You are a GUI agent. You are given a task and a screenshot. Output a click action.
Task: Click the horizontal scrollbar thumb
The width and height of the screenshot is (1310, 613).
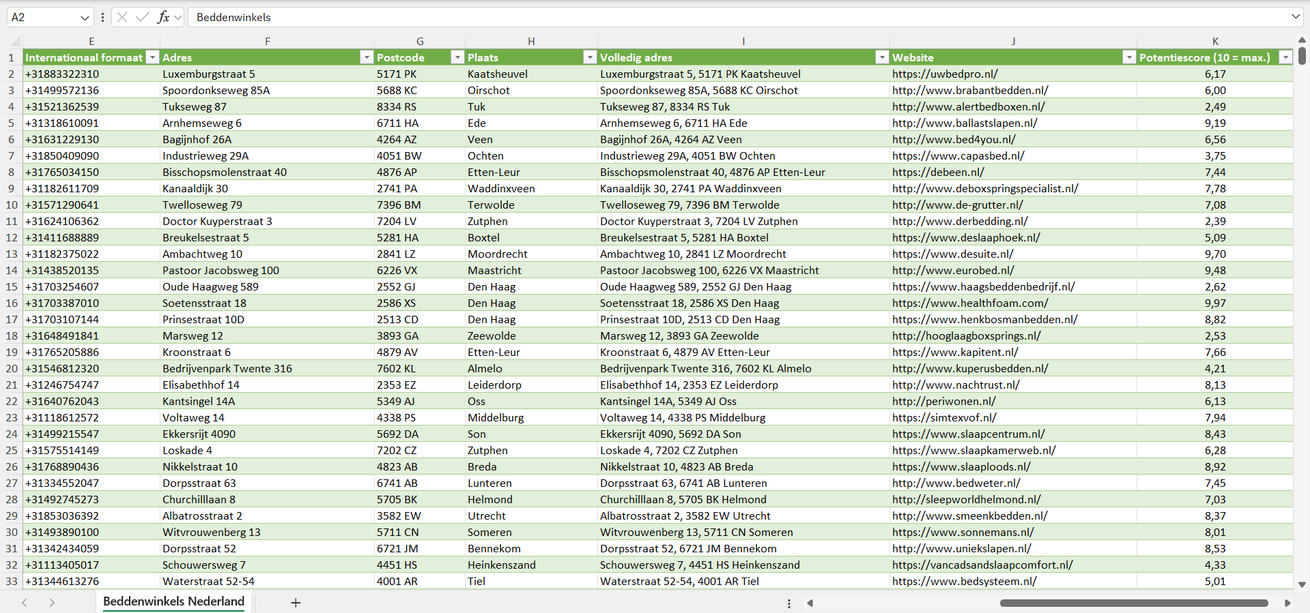1134,603
